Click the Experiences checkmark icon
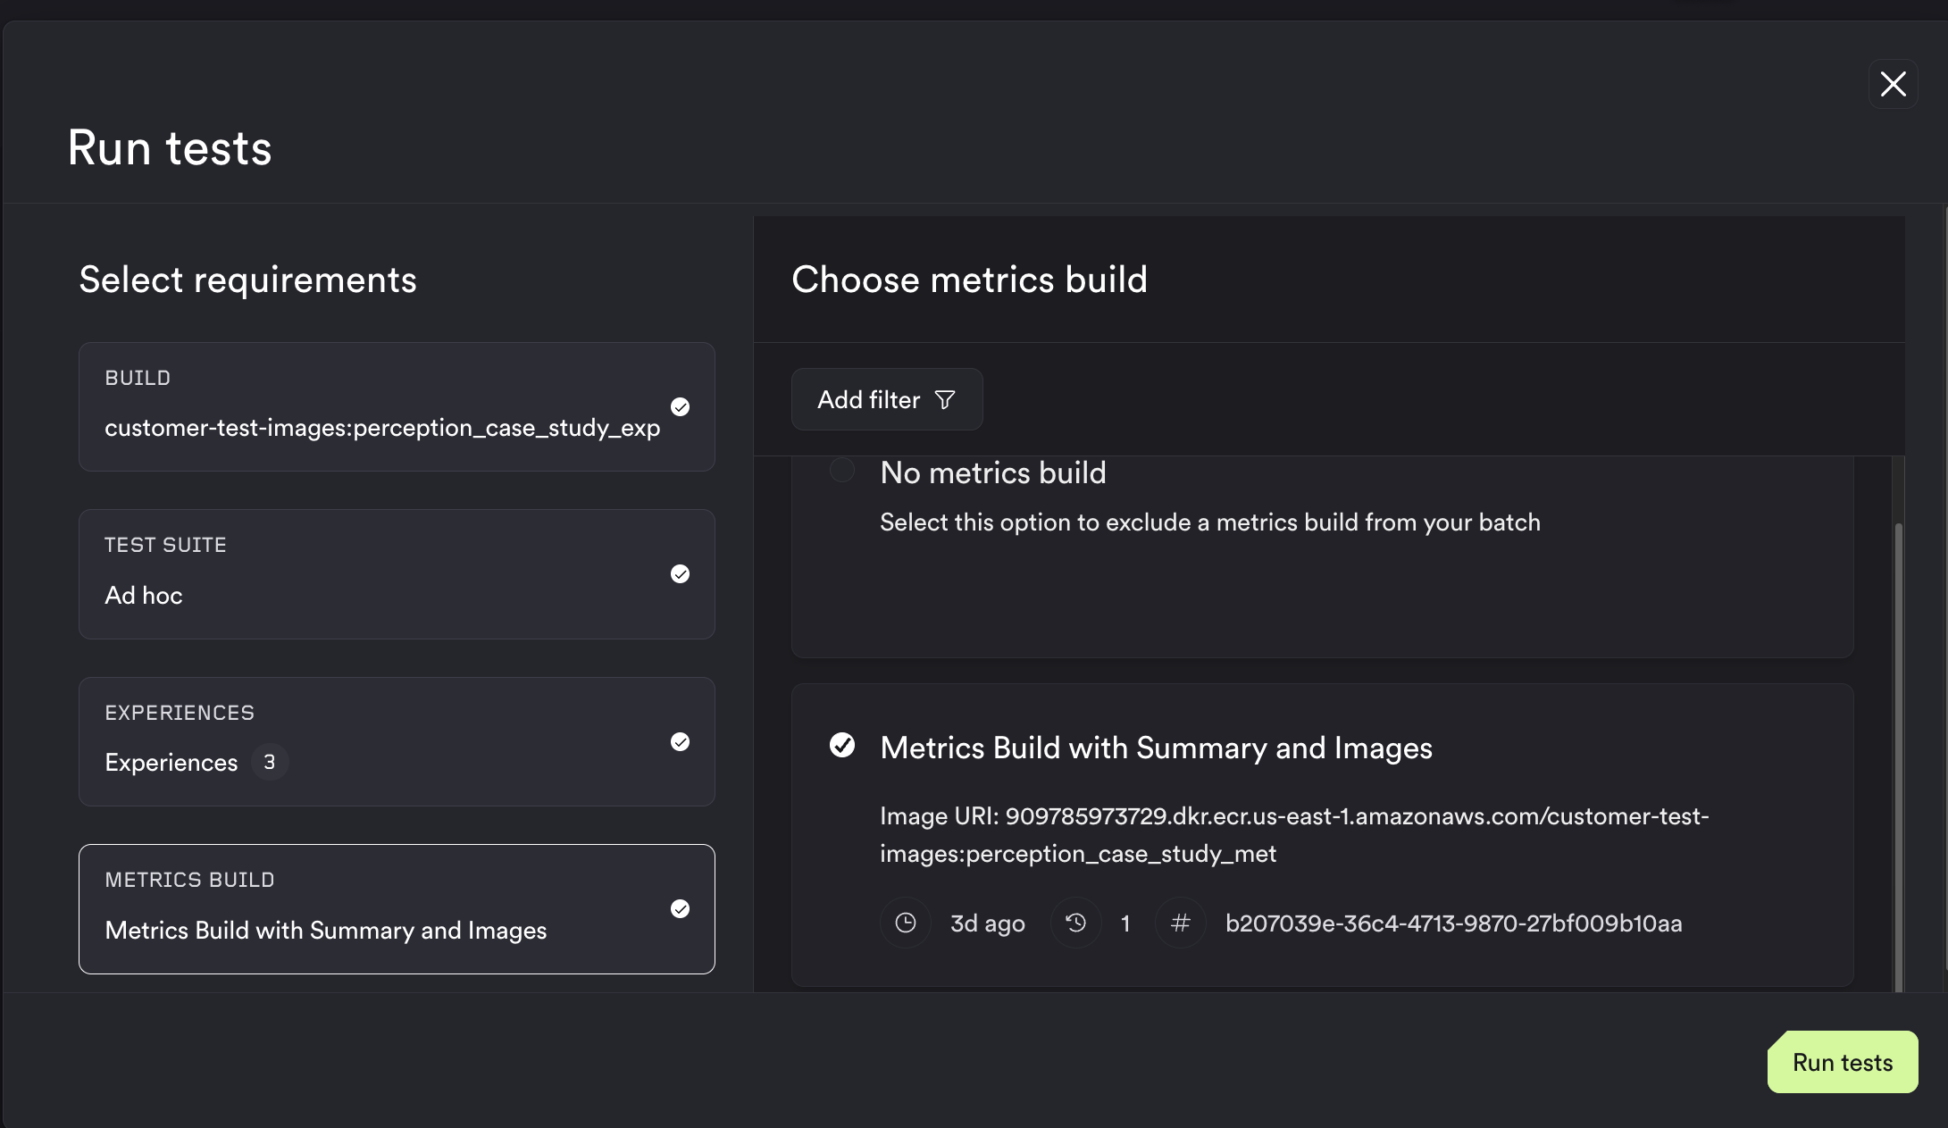The height and width of the screenshot is (1128, 1948). pos(680,741)
